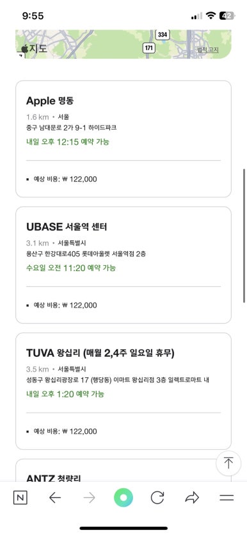Screen dimensions: 247x535
Task: Jump to top with the up-arrow button
Action: [228, 463]
